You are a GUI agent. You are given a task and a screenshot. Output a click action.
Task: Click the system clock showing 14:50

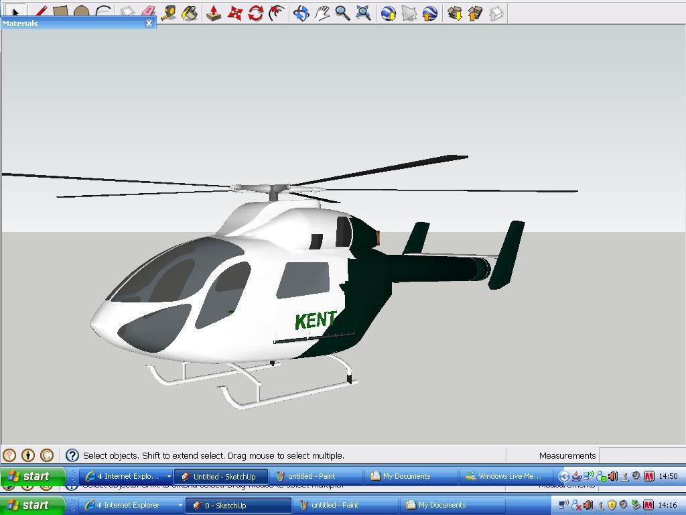668,476
